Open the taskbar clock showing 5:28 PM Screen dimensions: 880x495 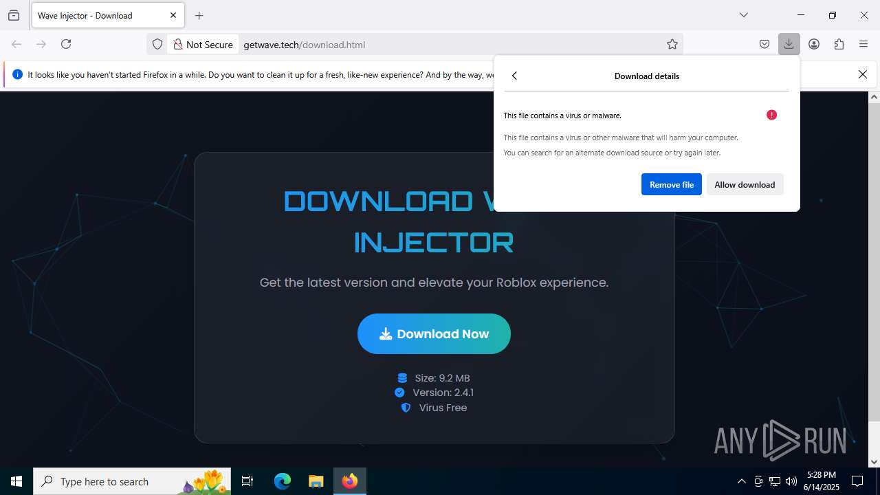[822, 481]
